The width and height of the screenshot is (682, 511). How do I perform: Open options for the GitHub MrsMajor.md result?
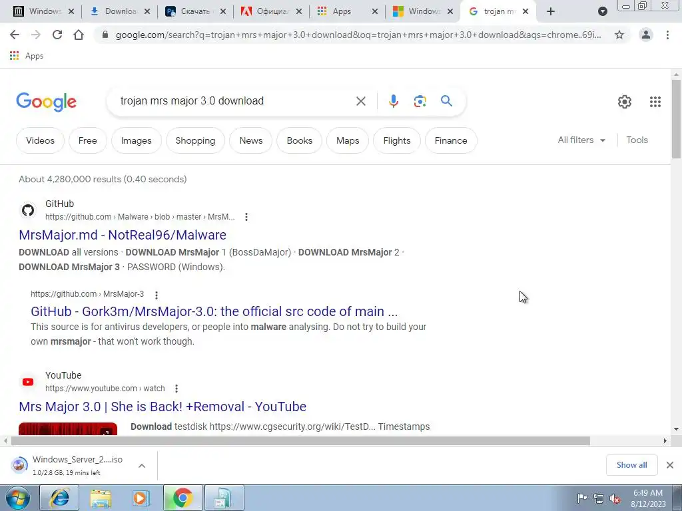246,217
